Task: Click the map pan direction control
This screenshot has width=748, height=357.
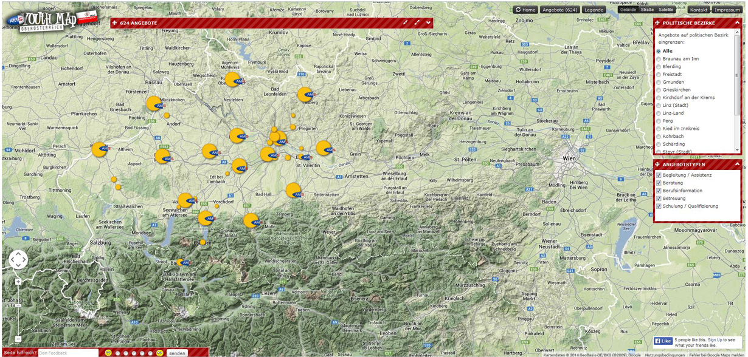Action: click(18, 260)
